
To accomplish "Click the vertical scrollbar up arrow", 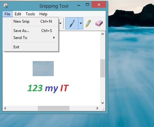I will click(102, 34).
